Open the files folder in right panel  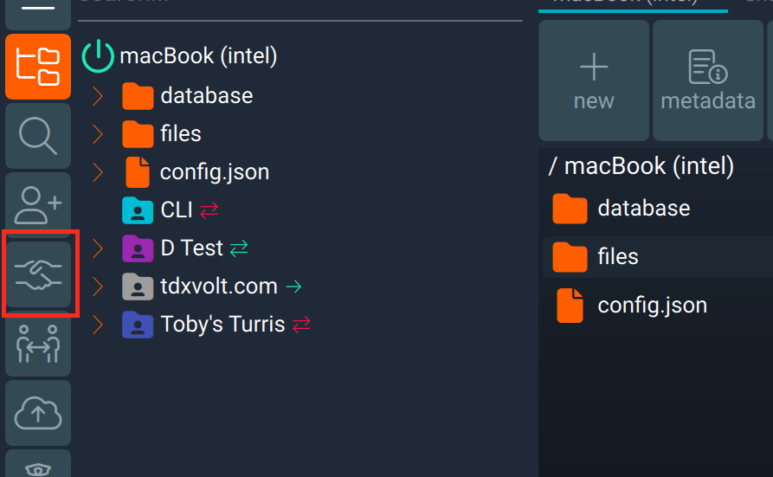pos(617,257)
